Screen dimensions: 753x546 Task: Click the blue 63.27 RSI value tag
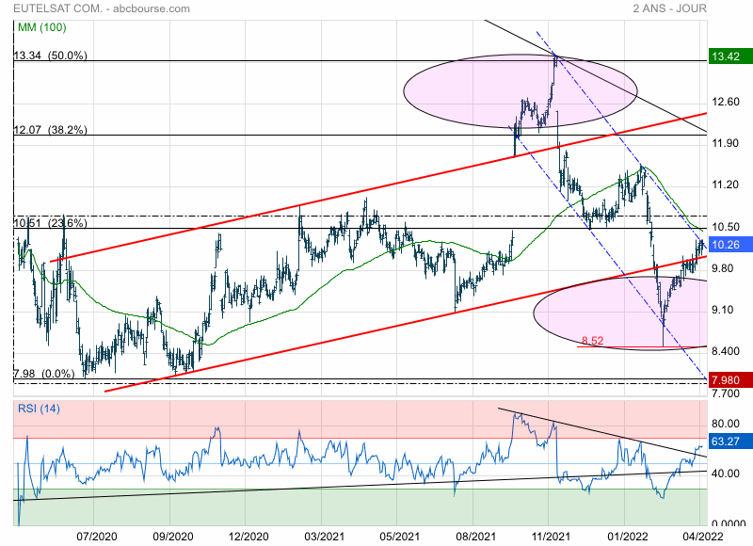coord(730,441)
